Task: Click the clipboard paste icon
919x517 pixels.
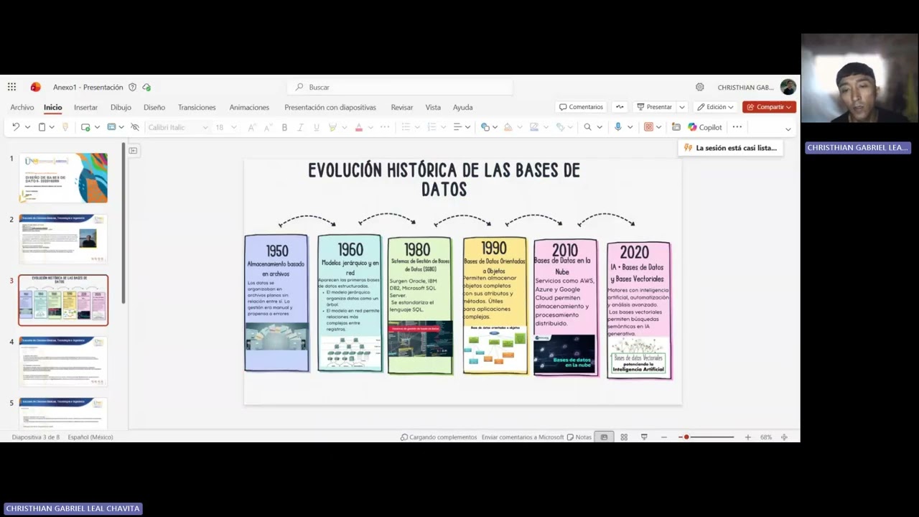Action: (x=42, y=127)
